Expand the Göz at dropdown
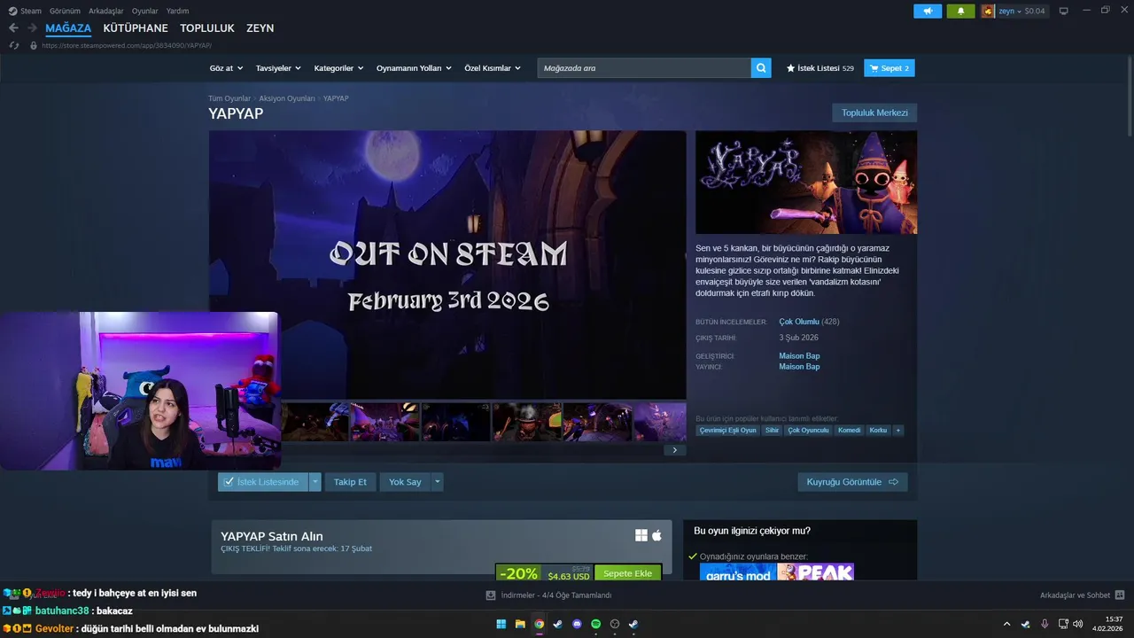Viewport: 1134px width, 638px height. point(226,68)
